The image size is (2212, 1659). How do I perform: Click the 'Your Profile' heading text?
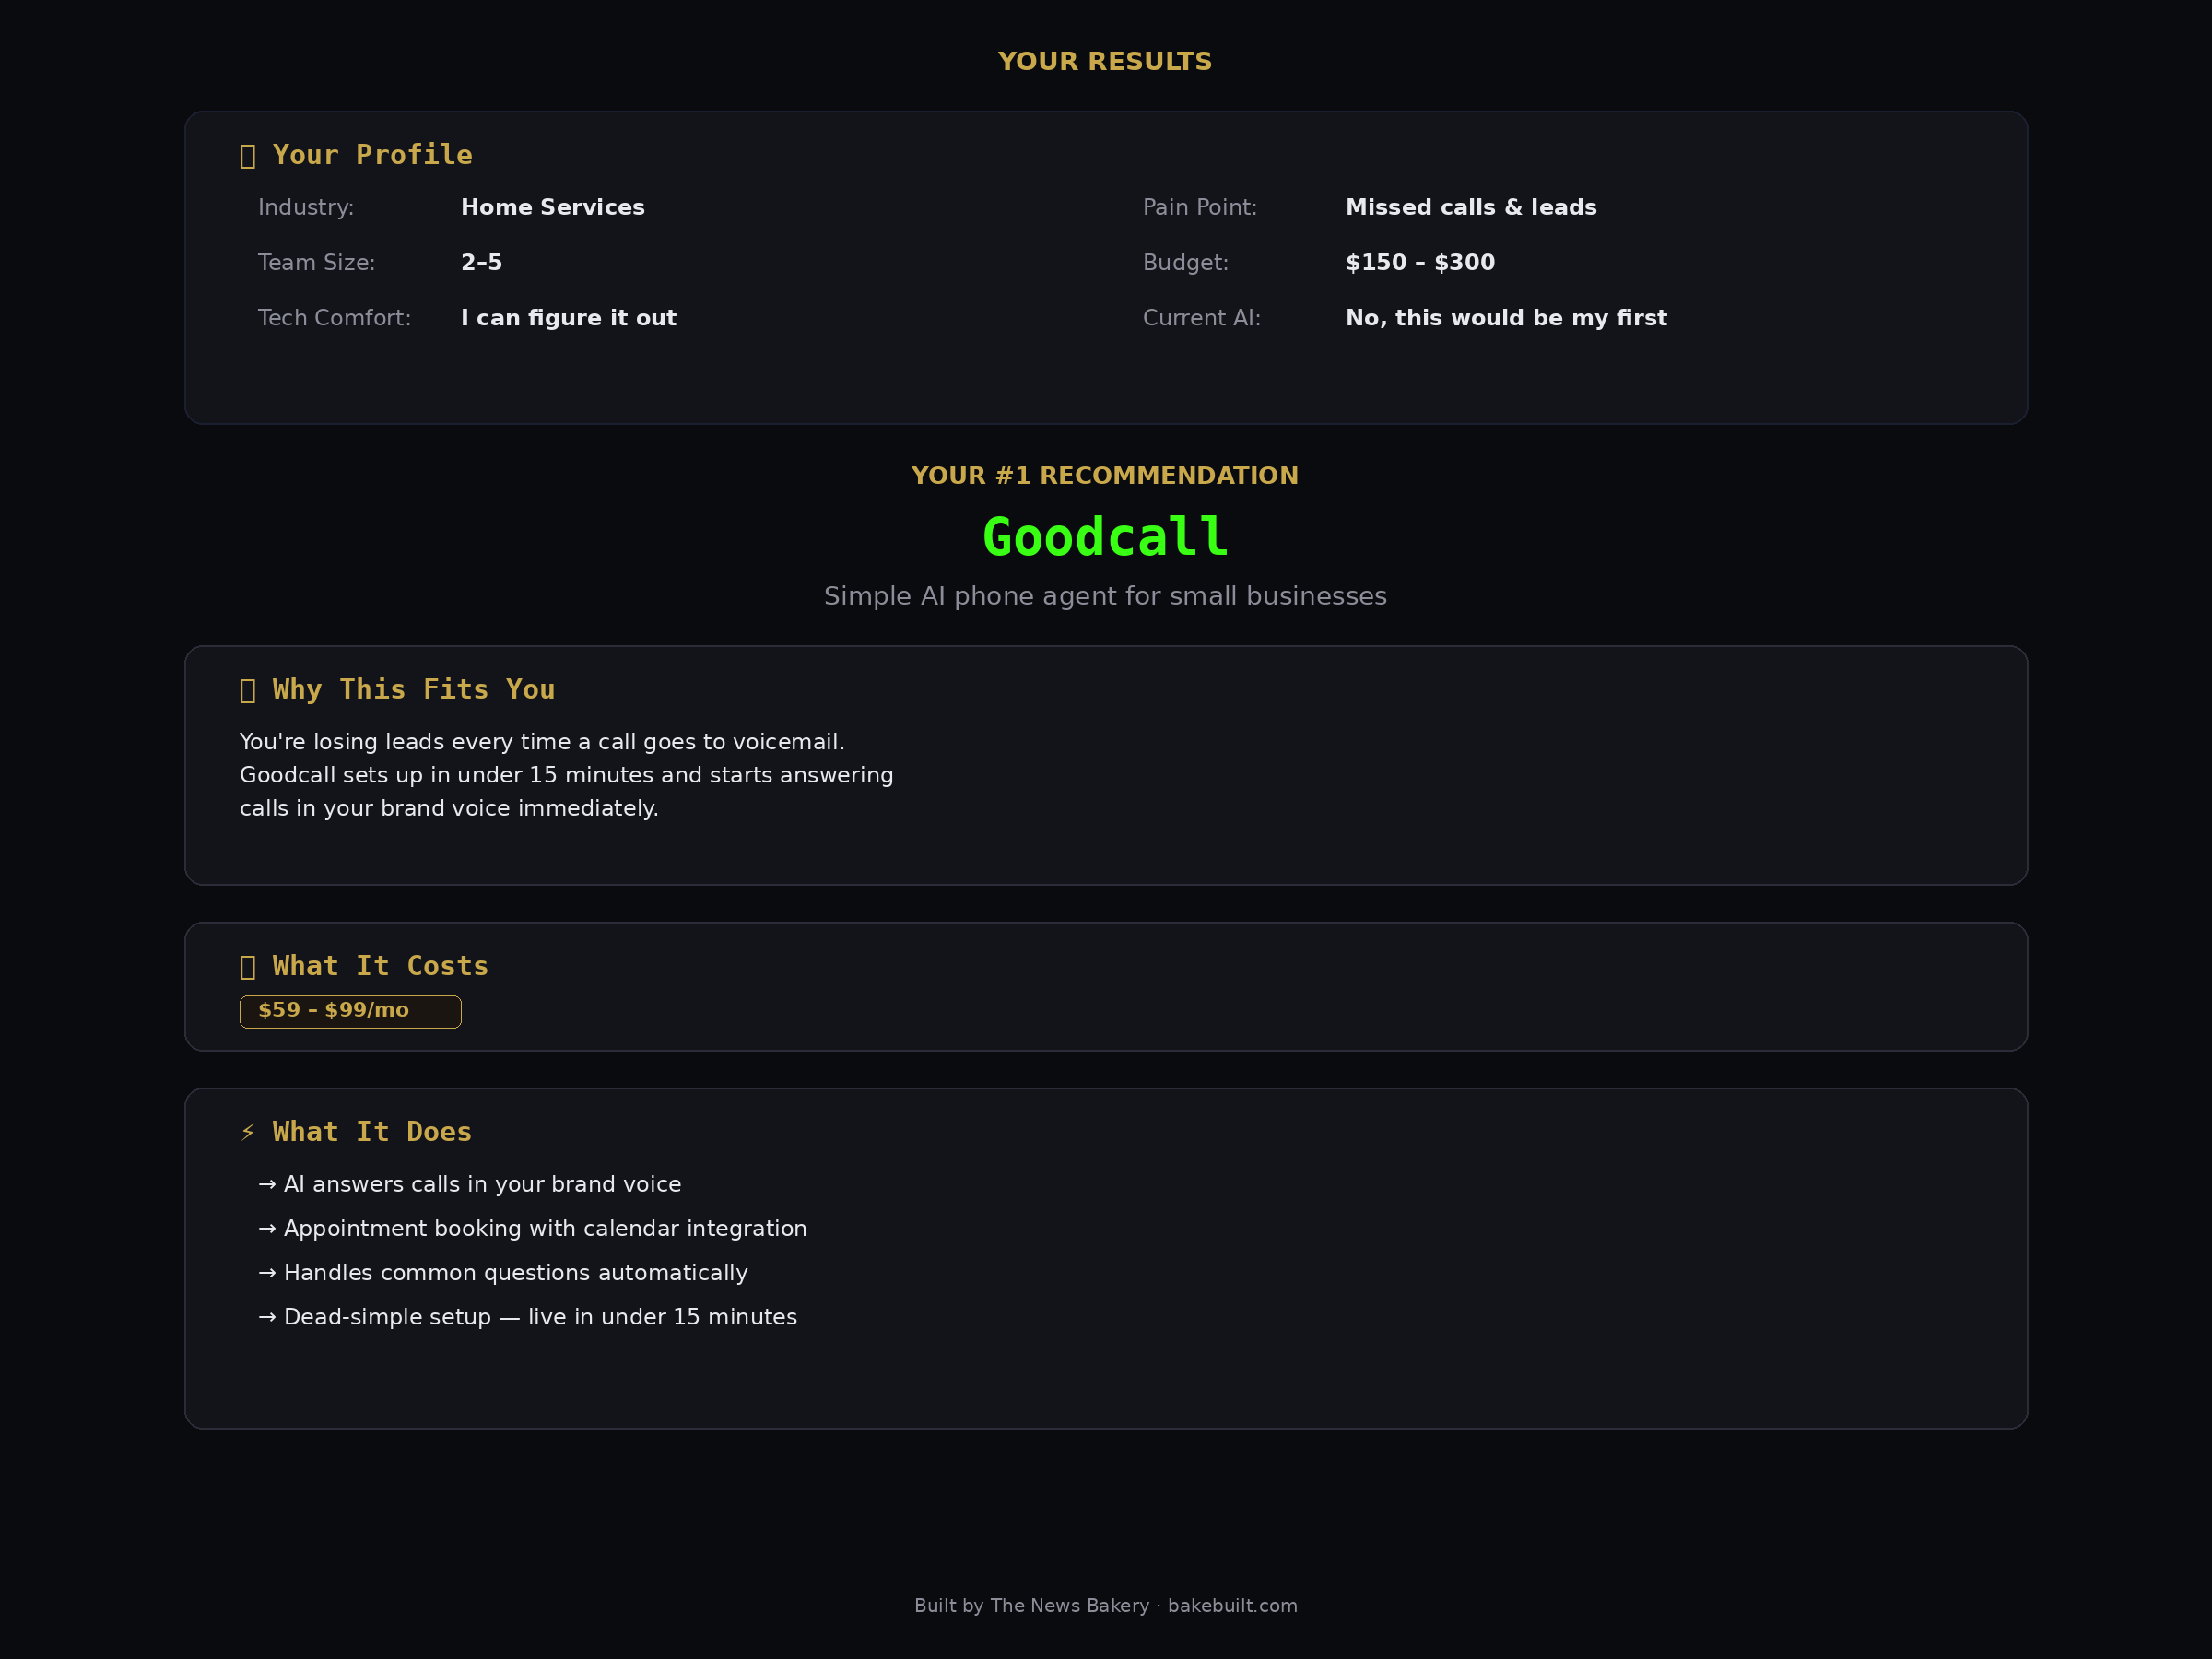[372, 155]
